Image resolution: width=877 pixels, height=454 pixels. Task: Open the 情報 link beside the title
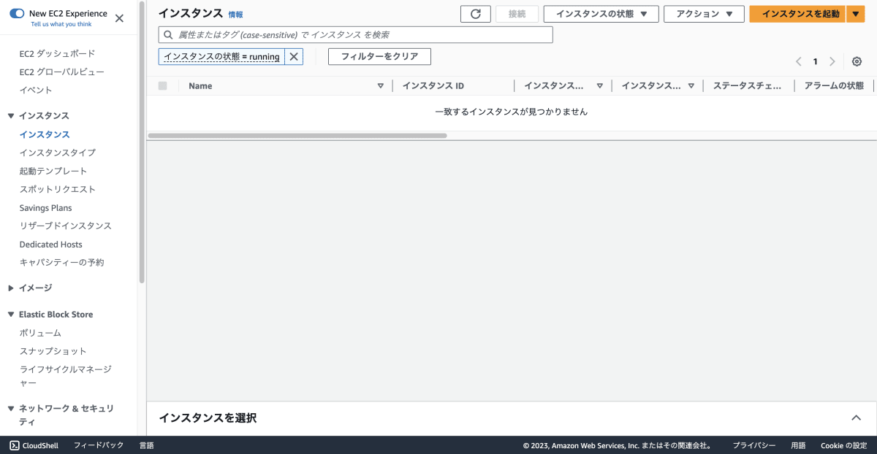(x=235, y=15)
